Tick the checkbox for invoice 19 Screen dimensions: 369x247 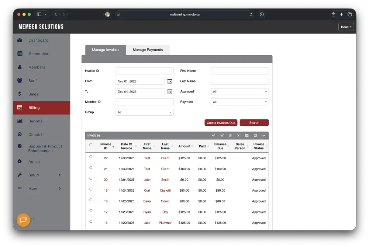91,189
